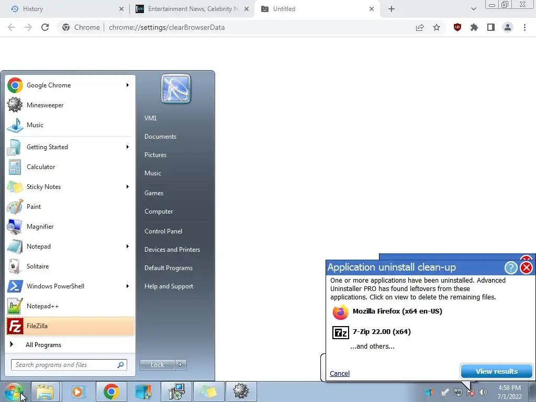Open Default Programs
The width and height of the screenshot is (536, 402).
(x=168, y=268)
